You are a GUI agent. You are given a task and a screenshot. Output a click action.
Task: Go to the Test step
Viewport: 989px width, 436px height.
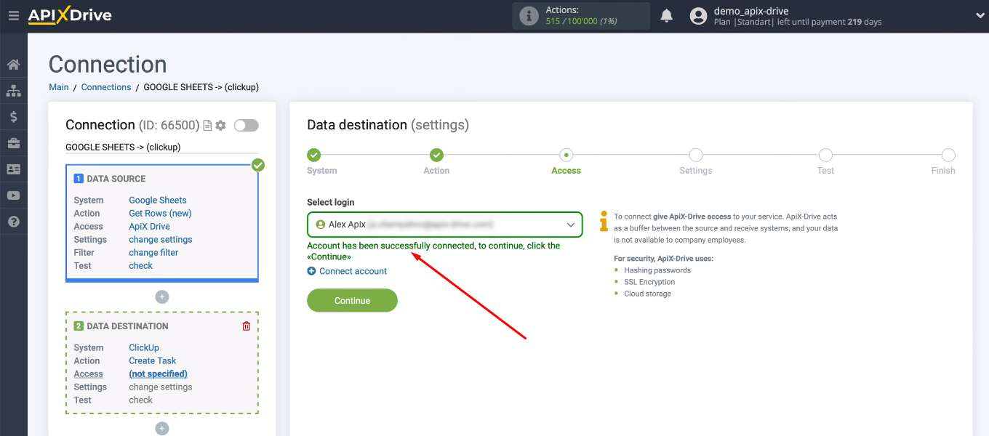tap(825, 155)
